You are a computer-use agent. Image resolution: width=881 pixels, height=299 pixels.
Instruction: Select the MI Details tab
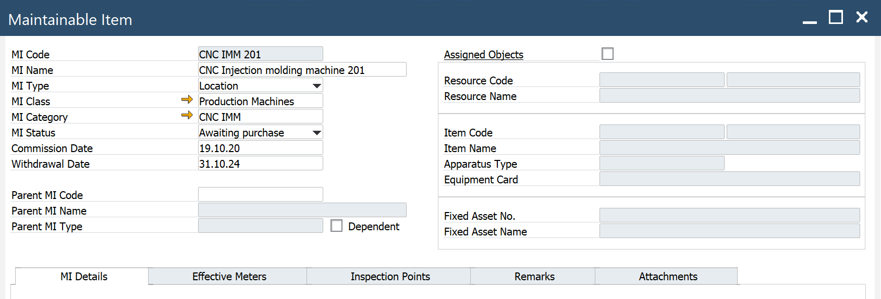[83, 277]
